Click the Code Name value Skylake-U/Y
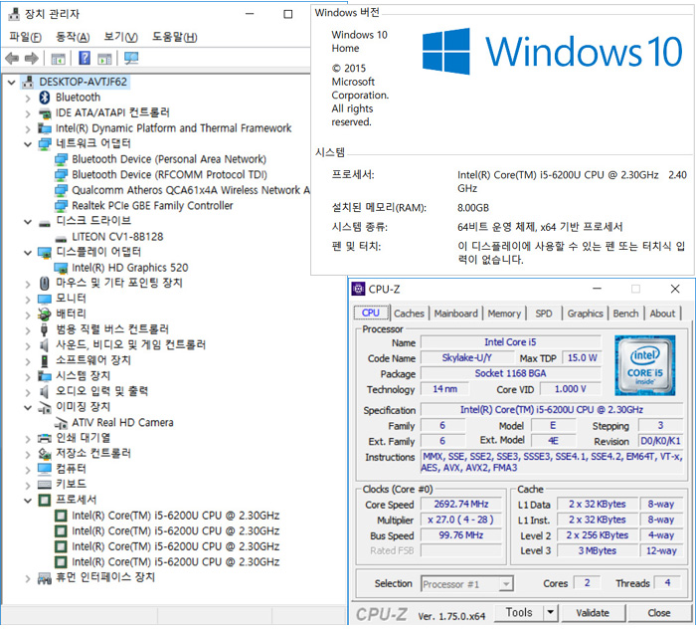This screenshot has width=696, height=629. pyautogui.click(x=467, y=358)
